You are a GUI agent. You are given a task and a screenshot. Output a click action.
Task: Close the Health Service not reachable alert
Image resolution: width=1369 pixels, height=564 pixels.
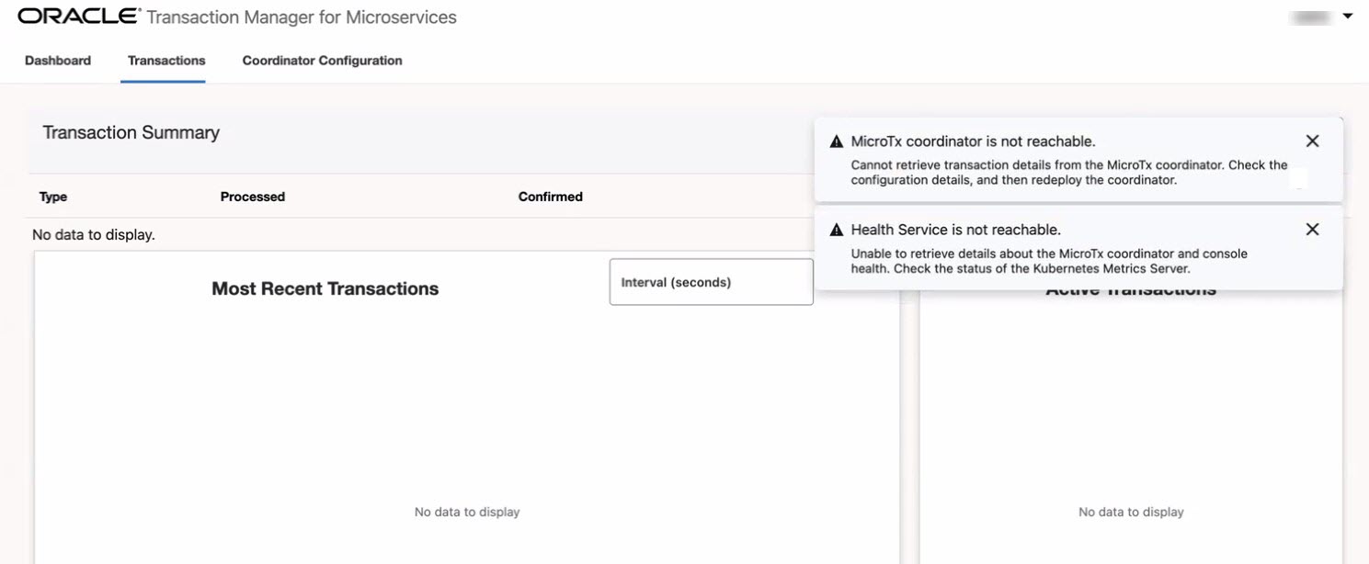(1312, 230)
